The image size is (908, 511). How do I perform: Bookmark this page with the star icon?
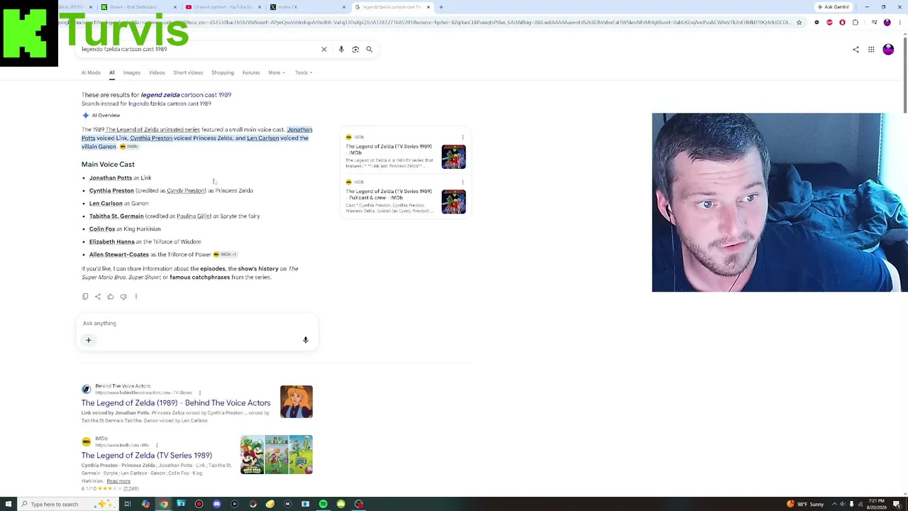click(x=799, y=23)
